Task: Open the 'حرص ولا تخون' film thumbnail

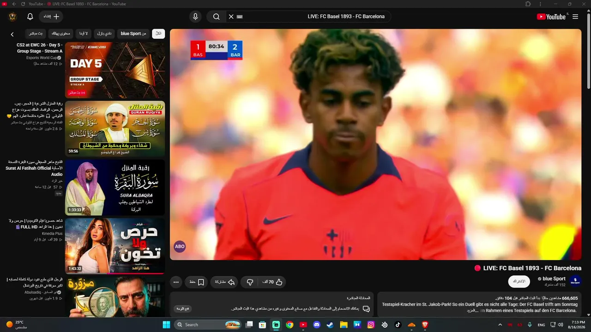Action: click(115, 246)
